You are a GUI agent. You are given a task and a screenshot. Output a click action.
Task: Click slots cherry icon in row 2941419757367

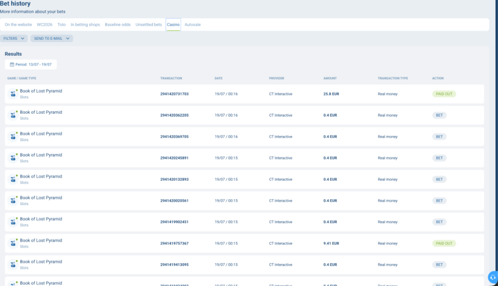coord(13,244)
